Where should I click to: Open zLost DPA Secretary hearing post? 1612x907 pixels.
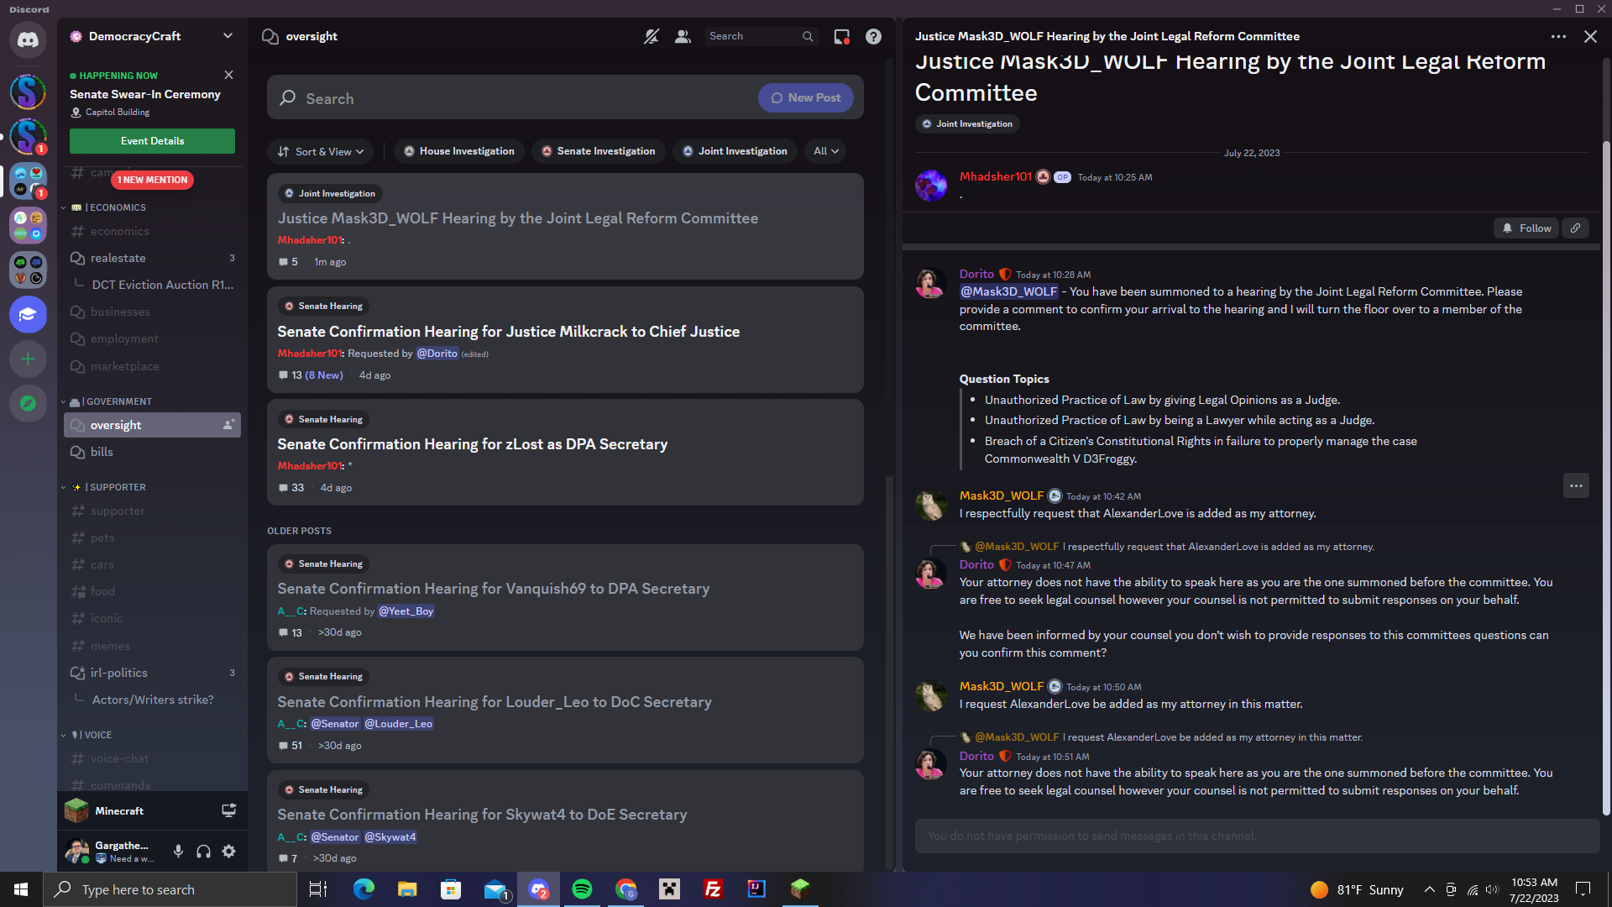pyautogui.click(x=565, y=452)
